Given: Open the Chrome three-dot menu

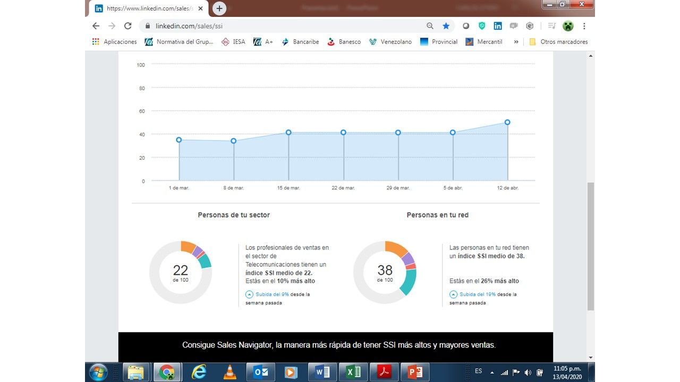Looking at the screenshot, I should pyautogui.click(x=584, y=26).
